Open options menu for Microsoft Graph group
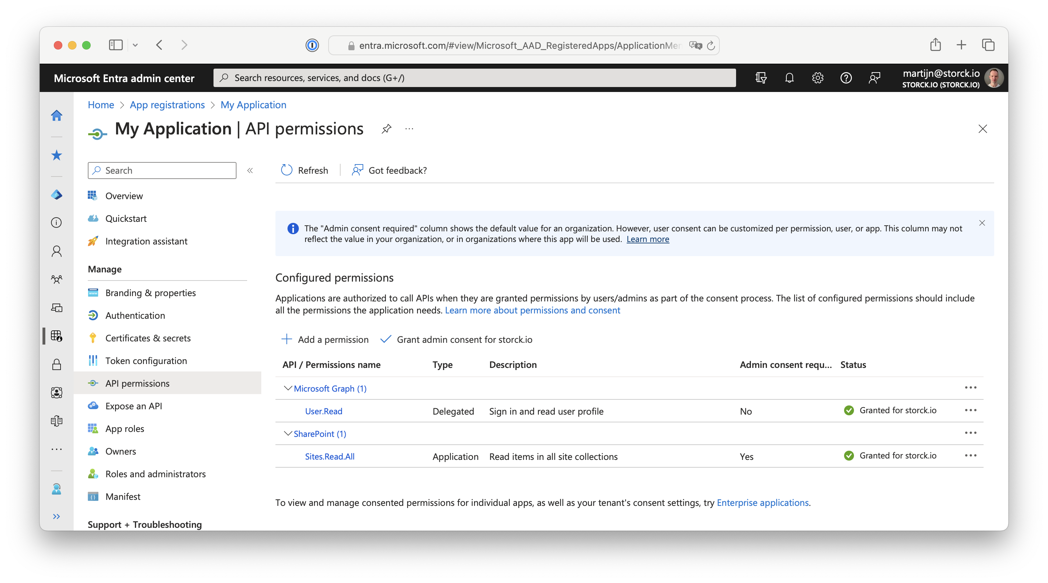Image resolution: width=1048 pixels, height=583 pixels. point(970,387)
